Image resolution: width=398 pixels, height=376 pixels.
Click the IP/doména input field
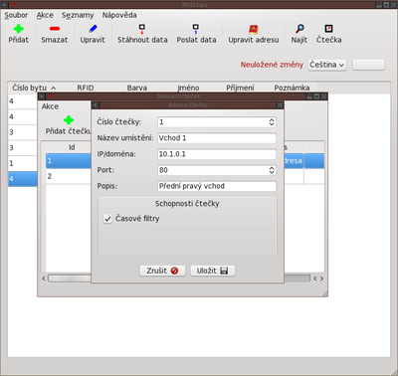[217, 154]
